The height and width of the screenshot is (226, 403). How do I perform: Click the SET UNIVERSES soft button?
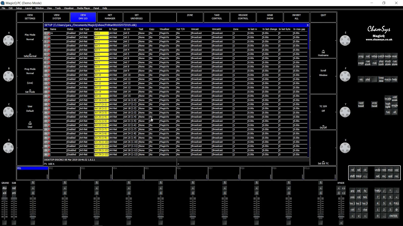137,17
